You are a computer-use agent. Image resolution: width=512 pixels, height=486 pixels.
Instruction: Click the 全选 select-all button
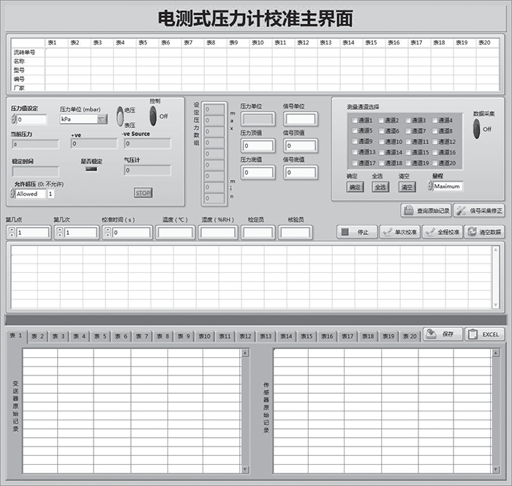click(x=381, y=187)
